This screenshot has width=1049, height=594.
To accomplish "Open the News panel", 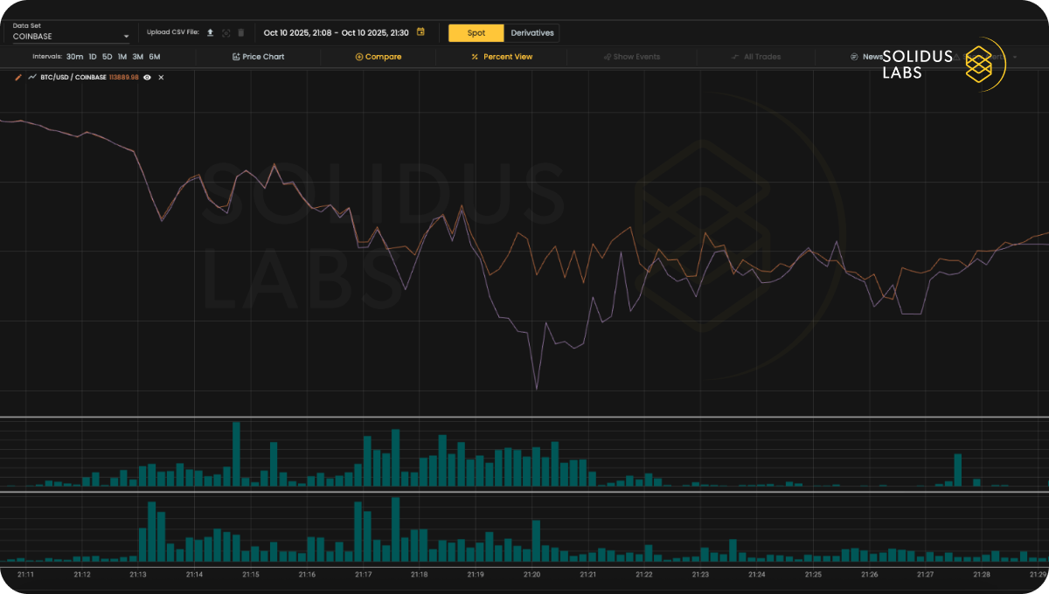I will (866, 57).
